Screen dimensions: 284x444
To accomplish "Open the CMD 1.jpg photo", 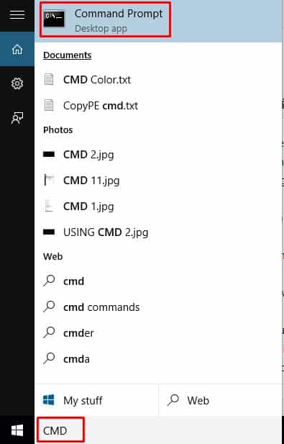I will [x=158, y=207].
